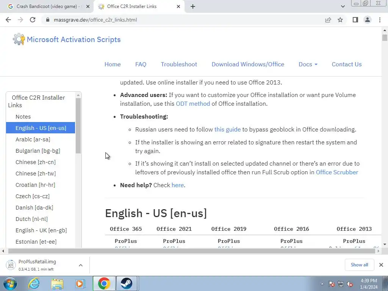Click the 'here' help link
Image resolution: width=388 pixels, height=291 pixels.
pyautogui.click(x=177, y=185)
